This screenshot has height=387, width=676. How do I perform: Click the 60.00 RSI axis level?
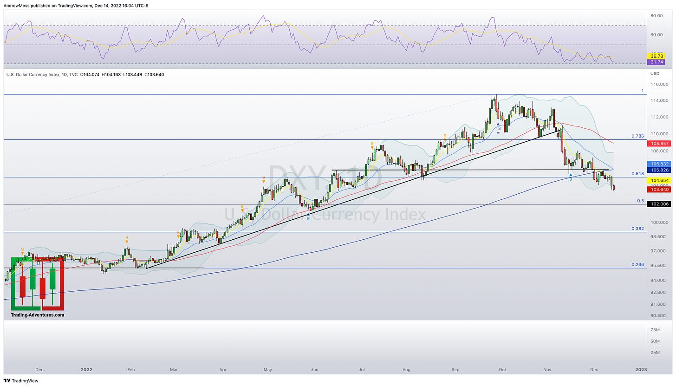point(656,34)
